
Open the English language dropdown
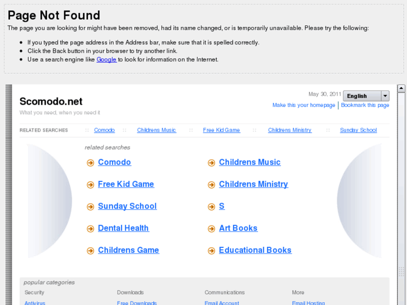(362, 96)
